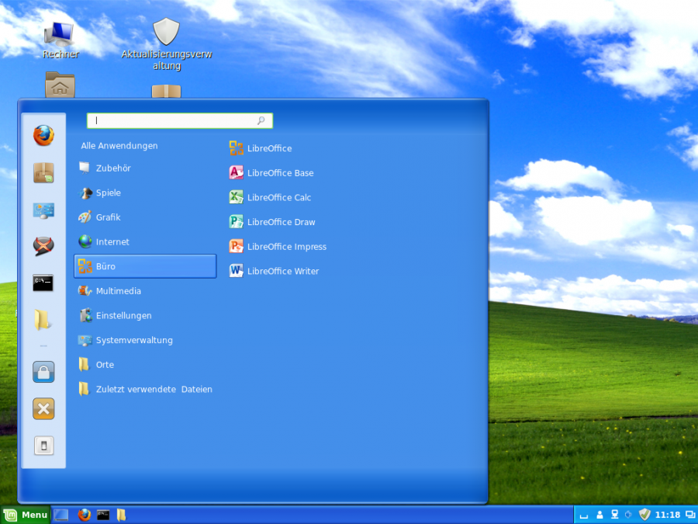The image size is (698, 524).
Task: Launch the Terminal from the menu sidebar
Action: (43, 283)
